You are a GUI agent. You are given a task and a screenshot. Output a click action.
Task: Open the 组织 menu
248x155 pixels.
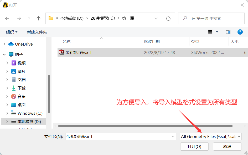(11, 32)
